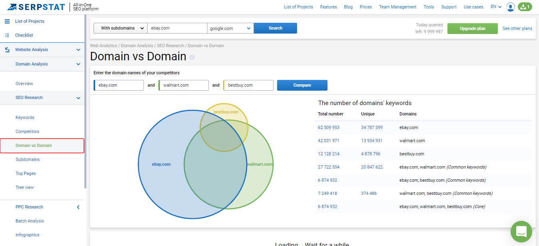Screen dimensions: 539x246
Task: Open Tree view in the sidebar
Action: click(25, 187)
